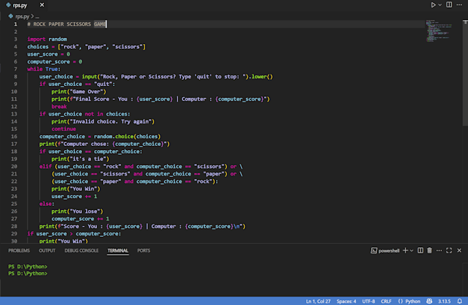Change language mode Python
The width and height of the screenshot is (468, 305).
(413, 301)
